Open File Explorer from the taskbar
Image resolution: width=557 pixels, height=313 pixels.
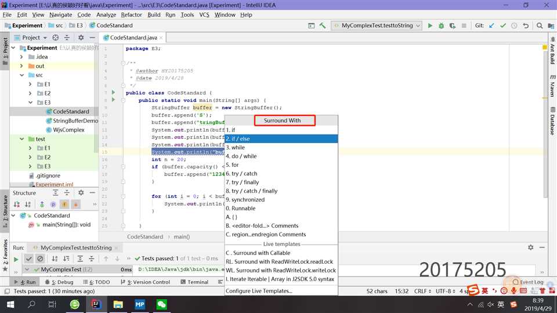[118, 304]
